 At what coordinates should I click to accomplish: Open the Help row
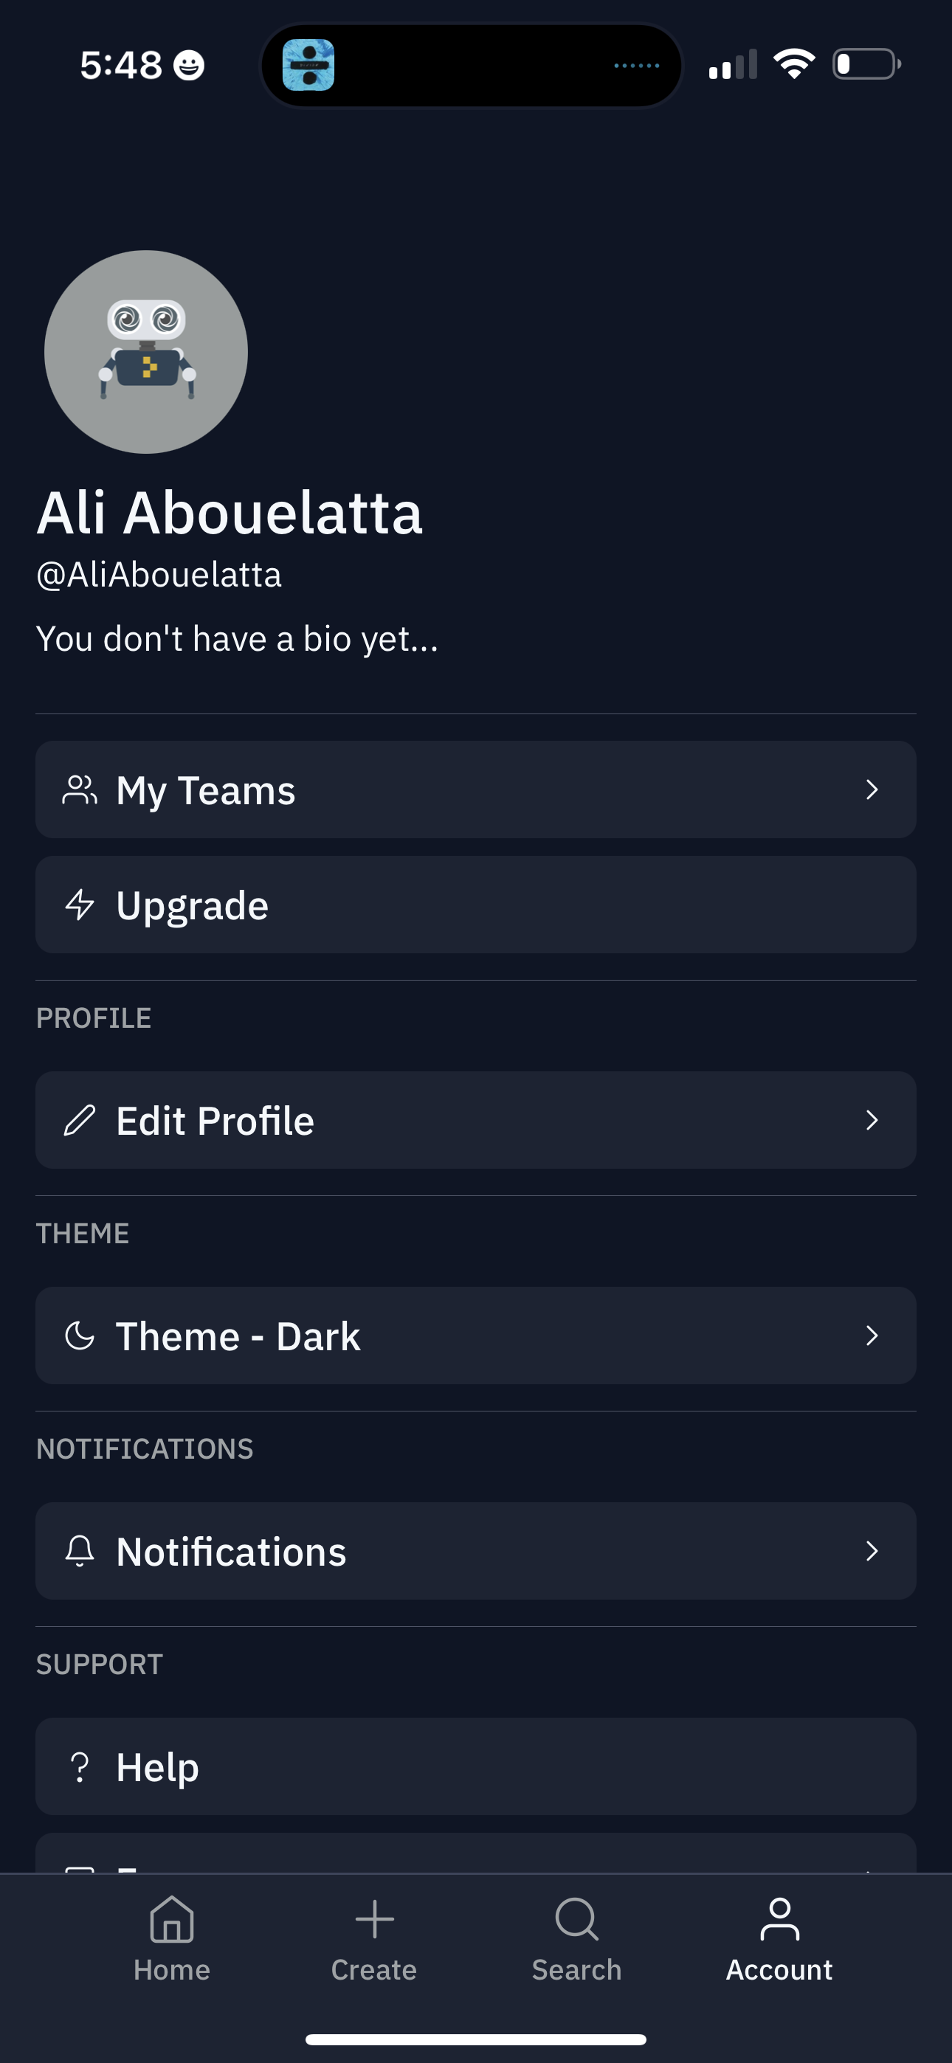point(476,1766)
